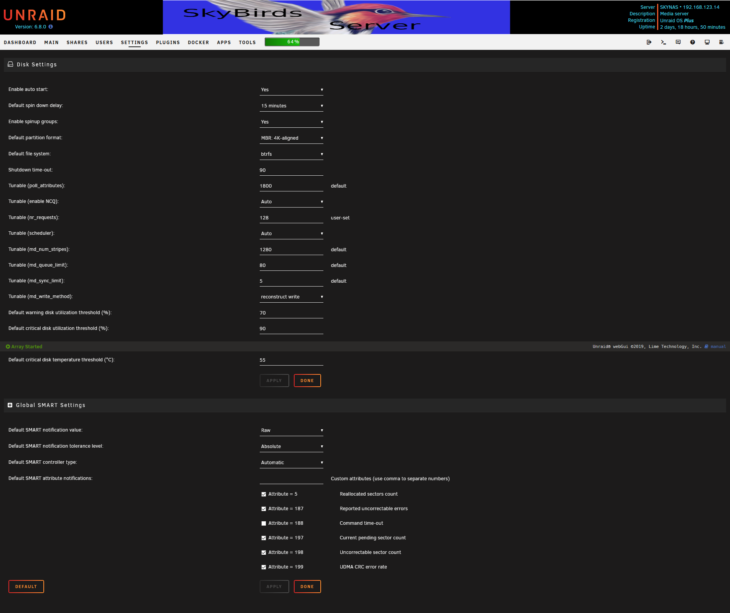Go to the Dashboard tab
Screen dimensions: 730x613
[20, 43]
